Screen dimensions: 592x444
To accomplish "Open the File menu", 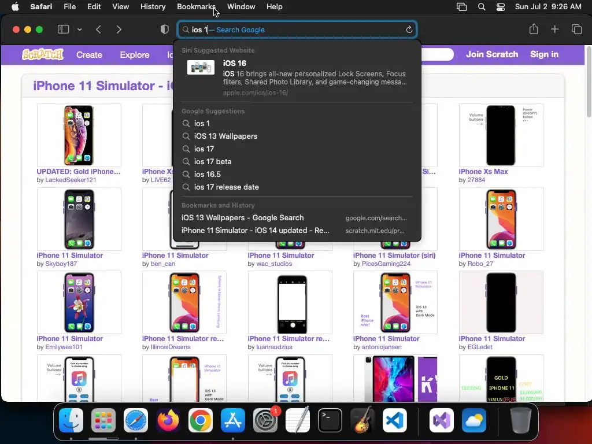I will click(x=69, y=7).
